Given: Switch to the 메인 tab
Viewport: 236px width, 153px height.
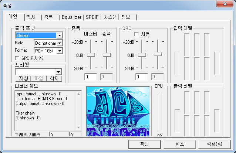Looking at the screenshot, I should (x=15, y=17).
